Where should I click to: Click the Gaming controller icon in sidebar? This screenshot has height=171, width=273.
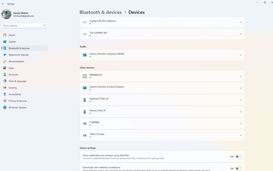pos(5,87)
